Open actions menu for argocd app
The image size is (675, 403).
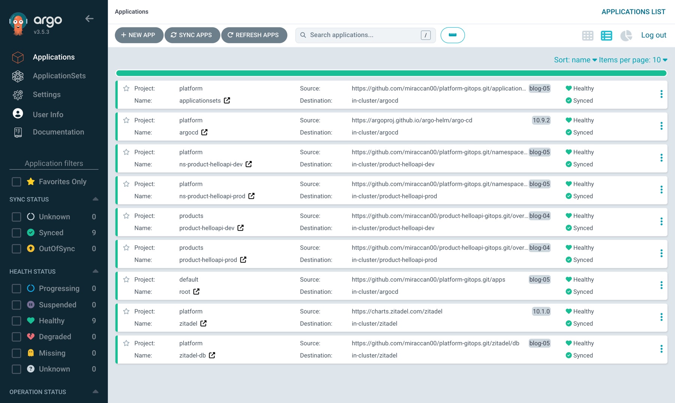661,126
